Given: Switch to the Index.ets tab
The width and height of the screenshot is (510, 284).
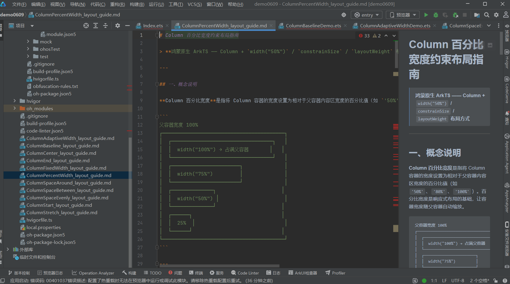Looking at the screenshot, I should click(x=153, y=26).
